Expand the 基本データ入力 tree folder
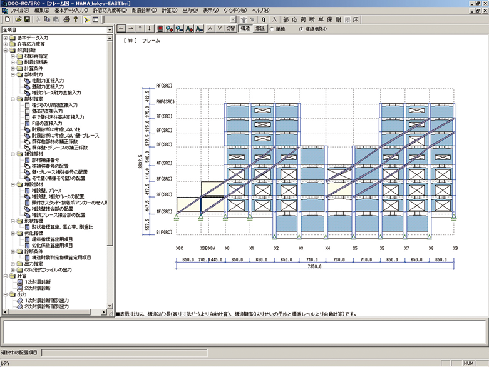Viewport: 489px width, 367px height. pyautogui.click(x=5, y=38)
